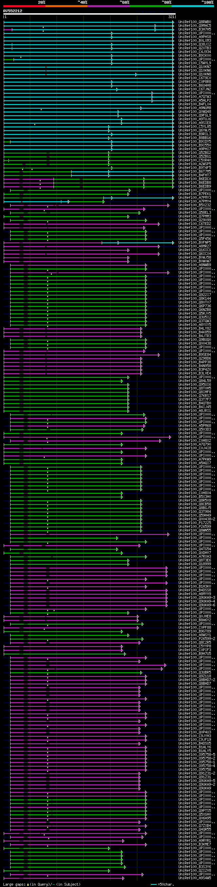Select hit label UniRef100_B4FLX4
Image resolution: width=217 pixels, height=887 pixels.
click(195, 104)
